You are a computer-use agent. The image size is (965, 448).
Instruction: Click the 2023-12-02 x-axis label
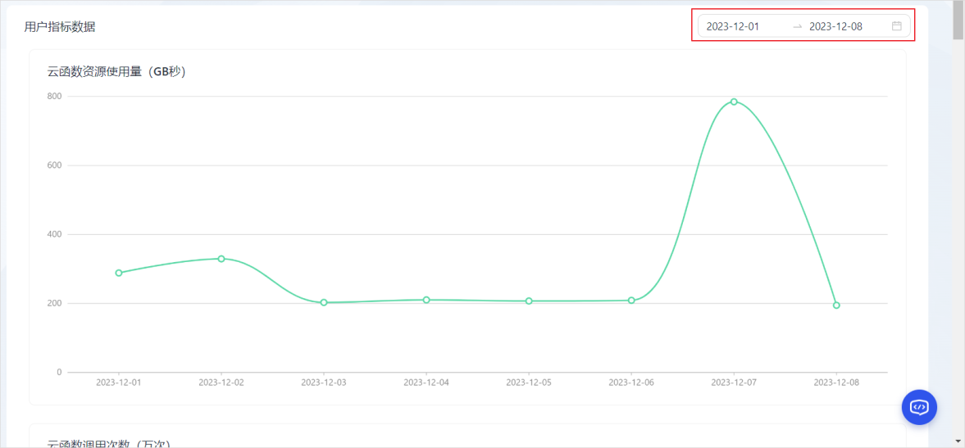point(221,382)
